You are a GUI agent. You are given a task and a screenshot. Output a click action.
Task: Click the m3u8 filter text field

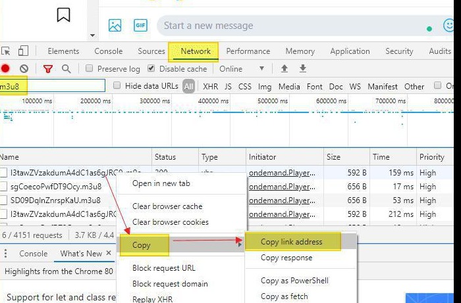(52, 85)
